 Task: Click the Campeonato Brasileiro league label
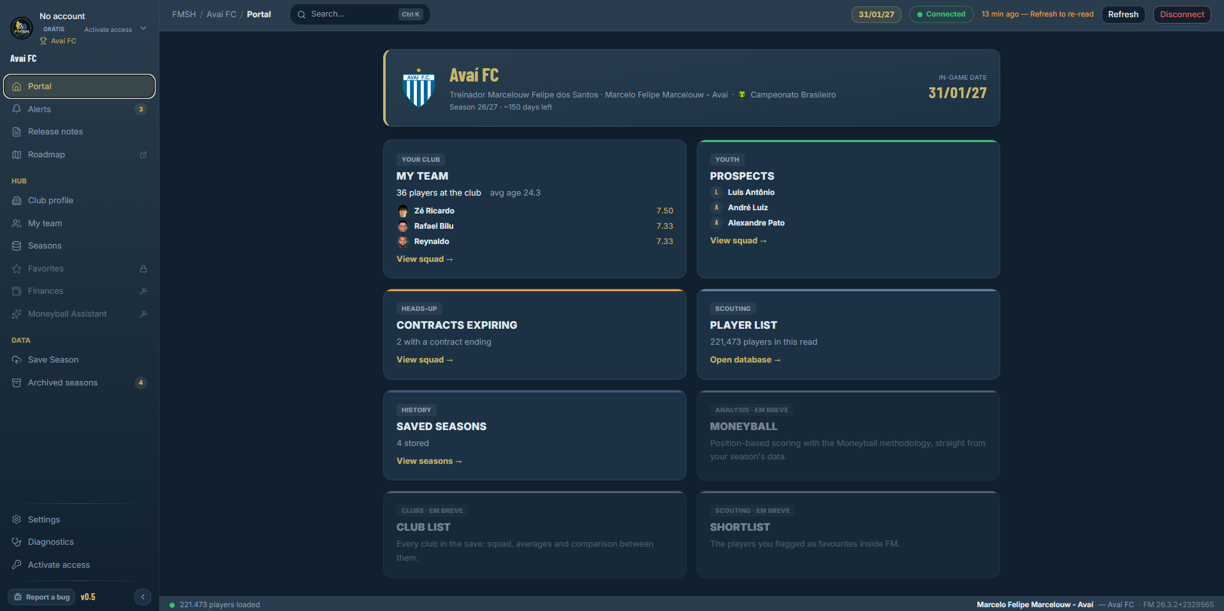(x=787, y=95)
